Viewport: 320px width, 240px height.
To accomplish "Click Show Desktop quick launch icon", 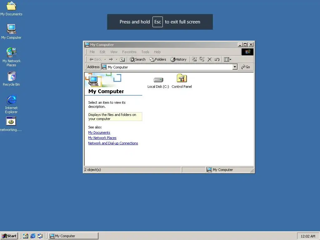I will [x=26, y=236].
